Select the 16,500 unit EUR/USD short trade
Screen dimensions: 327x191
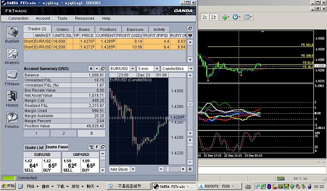point(105,47)
